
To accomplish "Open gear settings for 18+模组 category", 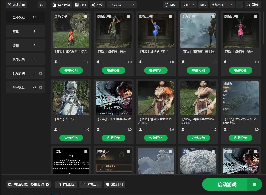I will pos(41,87).
